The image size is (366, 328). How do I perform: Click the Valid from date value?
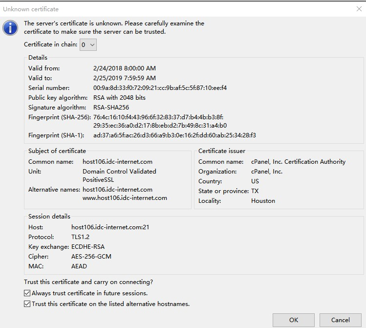click(124, 68)
